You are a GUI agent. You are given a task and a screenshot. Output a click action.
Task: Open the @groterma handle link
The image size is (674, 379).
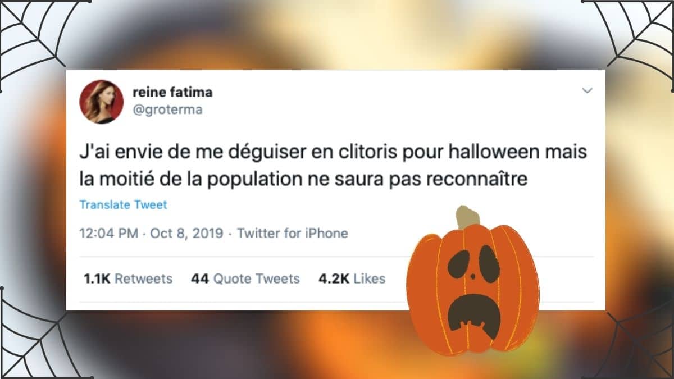[167, 110]
